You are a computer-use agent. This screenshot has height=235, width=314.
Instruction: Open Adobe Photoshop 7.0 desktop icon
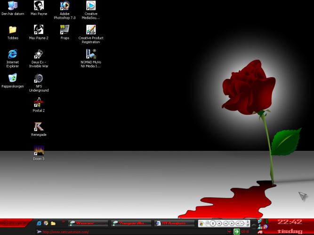click(64, 6)
